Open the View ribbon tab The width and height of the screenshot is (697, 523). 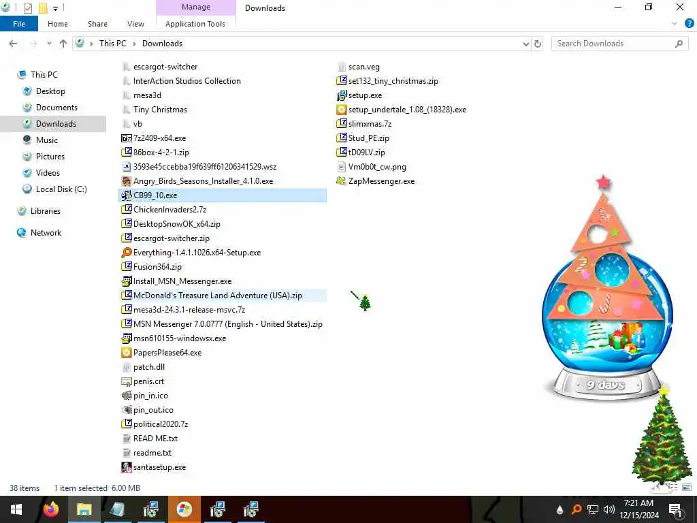coord(135,24)
